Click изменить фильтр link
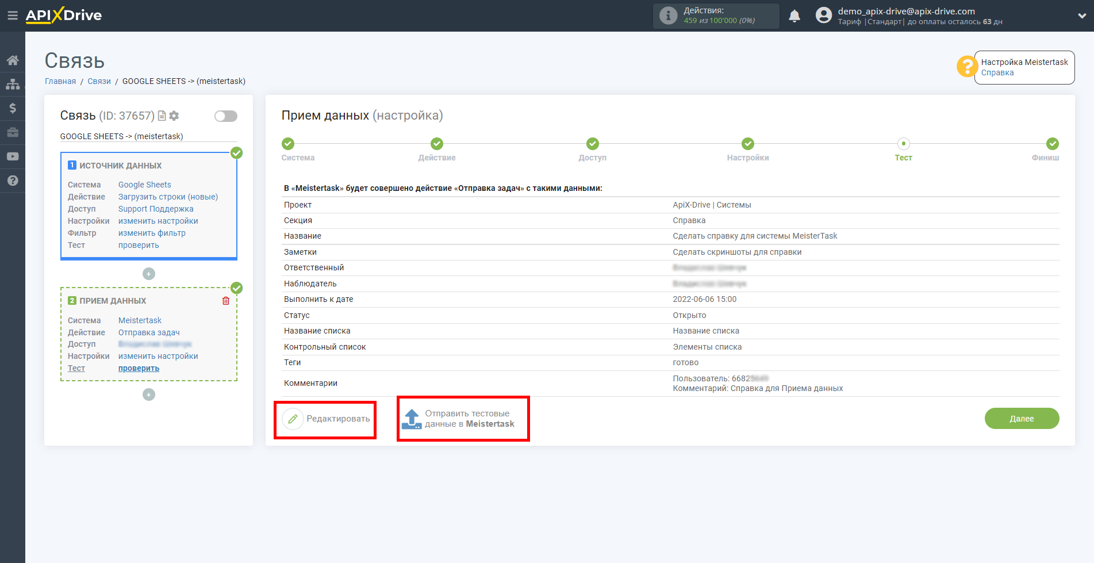Image resolution: width=1094 pixels, height=563 pixels. click(x=152, y=233)
